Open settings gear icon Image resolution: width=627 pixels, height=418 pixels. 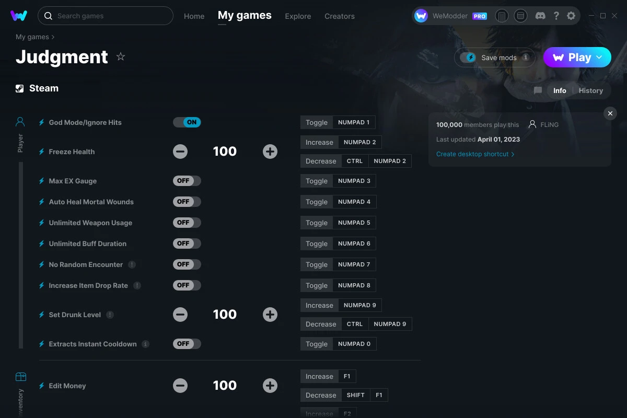[571, 16]
